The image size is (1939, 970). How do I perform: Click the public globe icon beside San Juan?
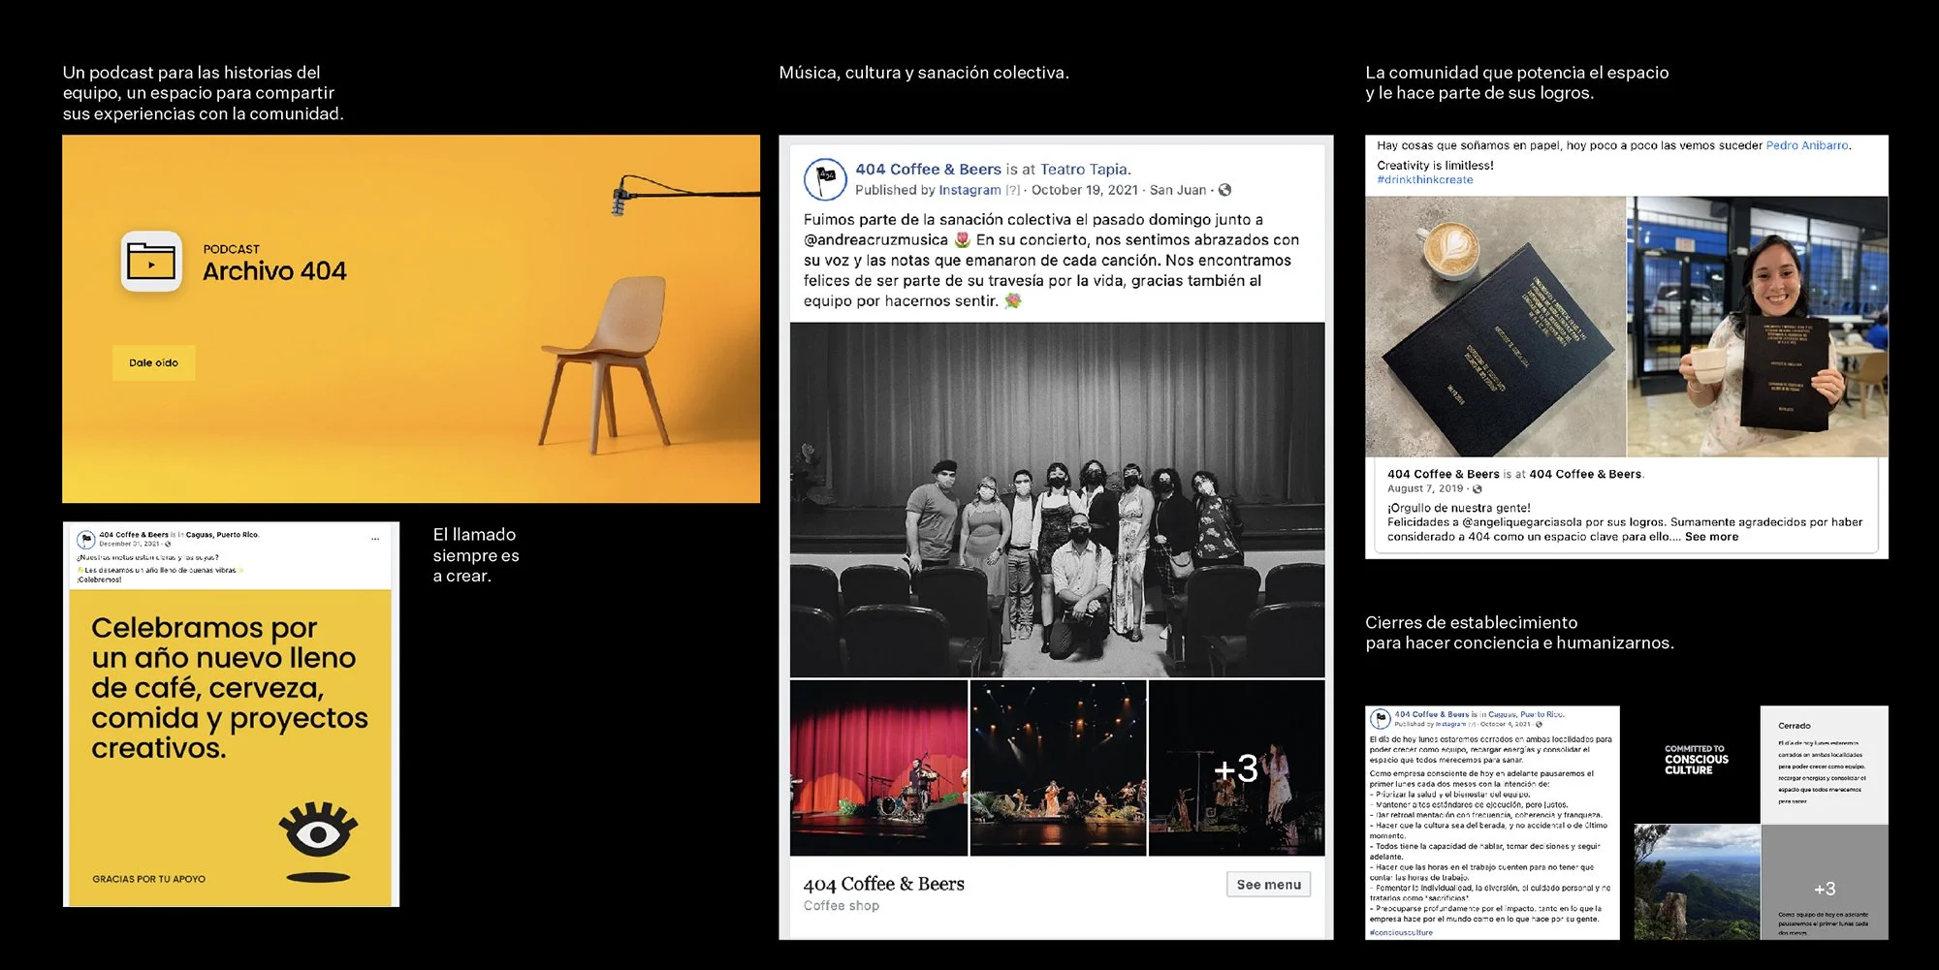point(1224,190)
